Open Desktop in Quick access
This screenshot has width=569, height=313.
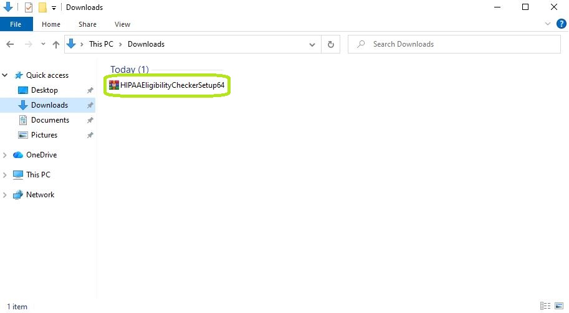click(x=44, y=90)
